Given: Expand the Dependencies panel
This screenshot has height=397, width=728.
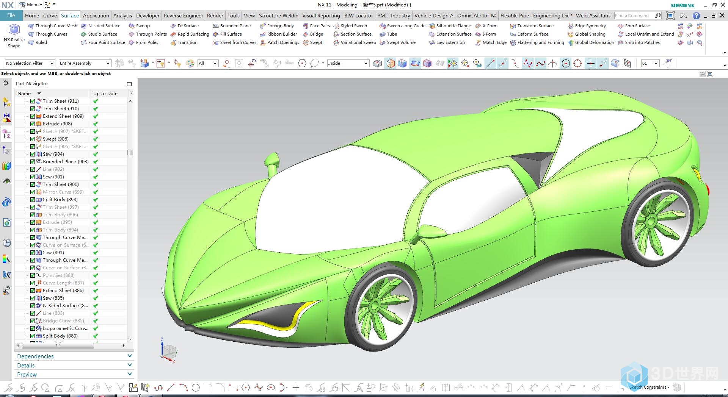Looking at the screenshot, I should coord(74,356).
